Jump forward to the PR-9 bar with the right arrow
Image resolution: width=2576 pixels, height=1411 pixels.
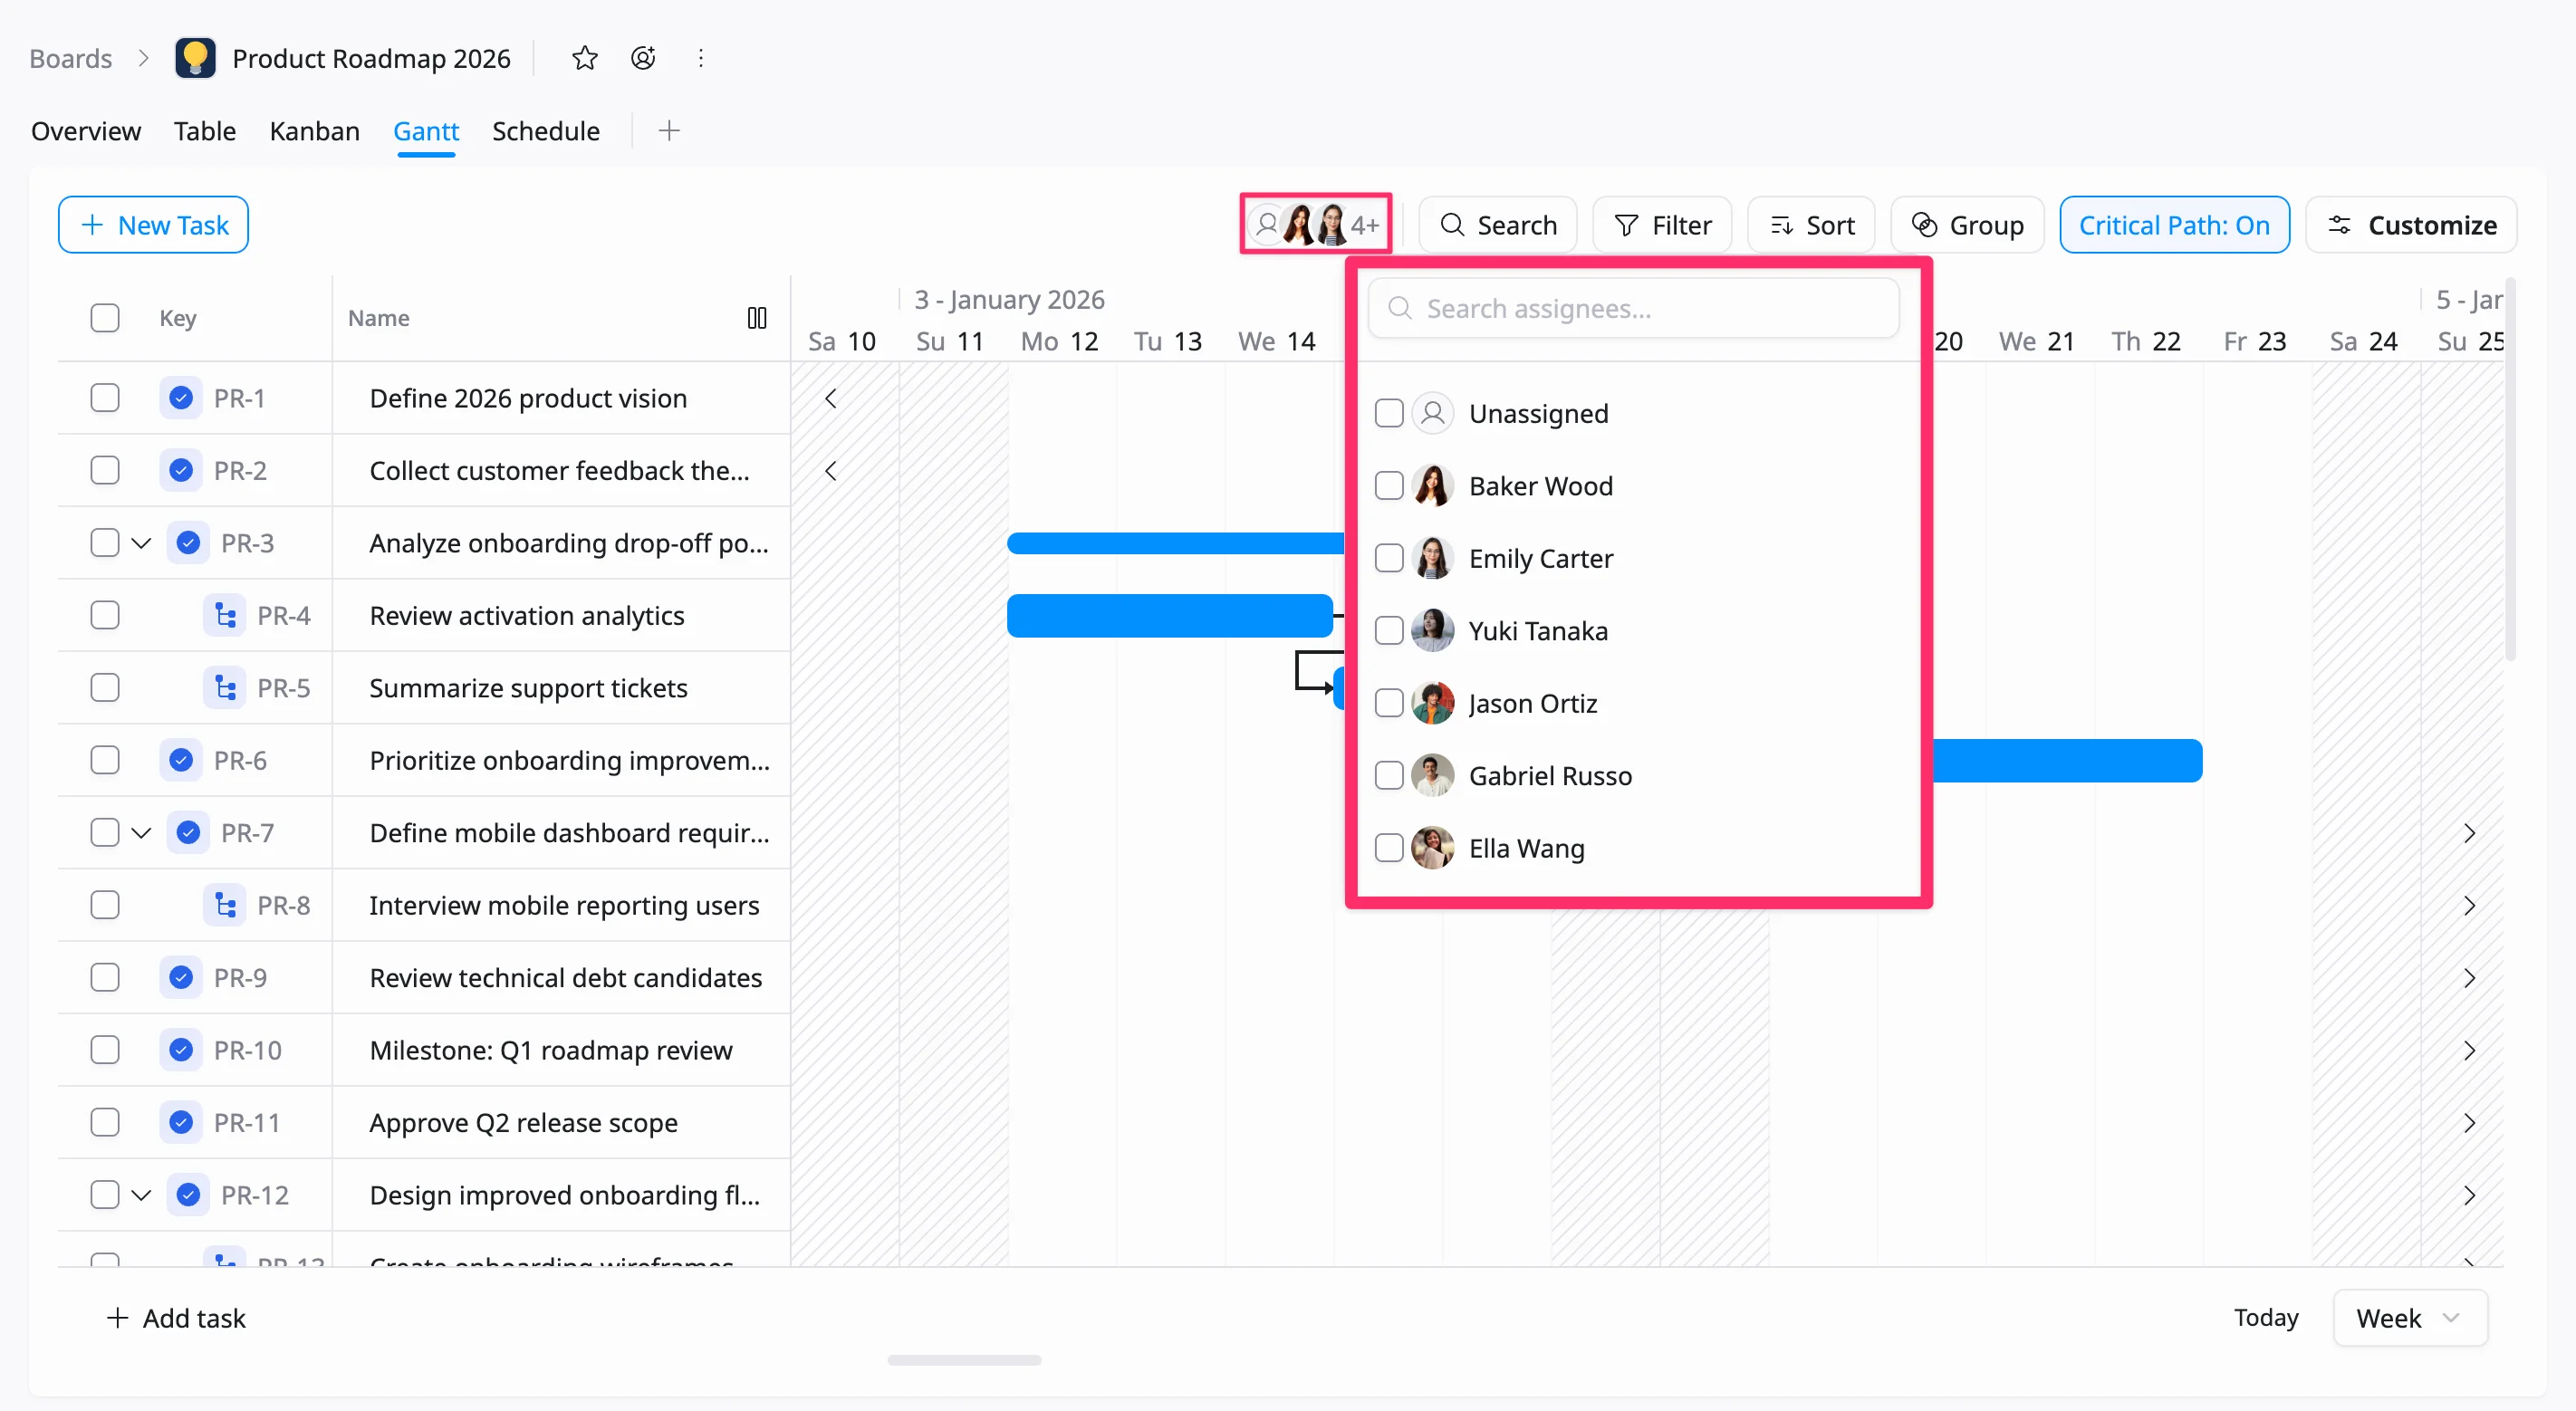pos(2469,978)
